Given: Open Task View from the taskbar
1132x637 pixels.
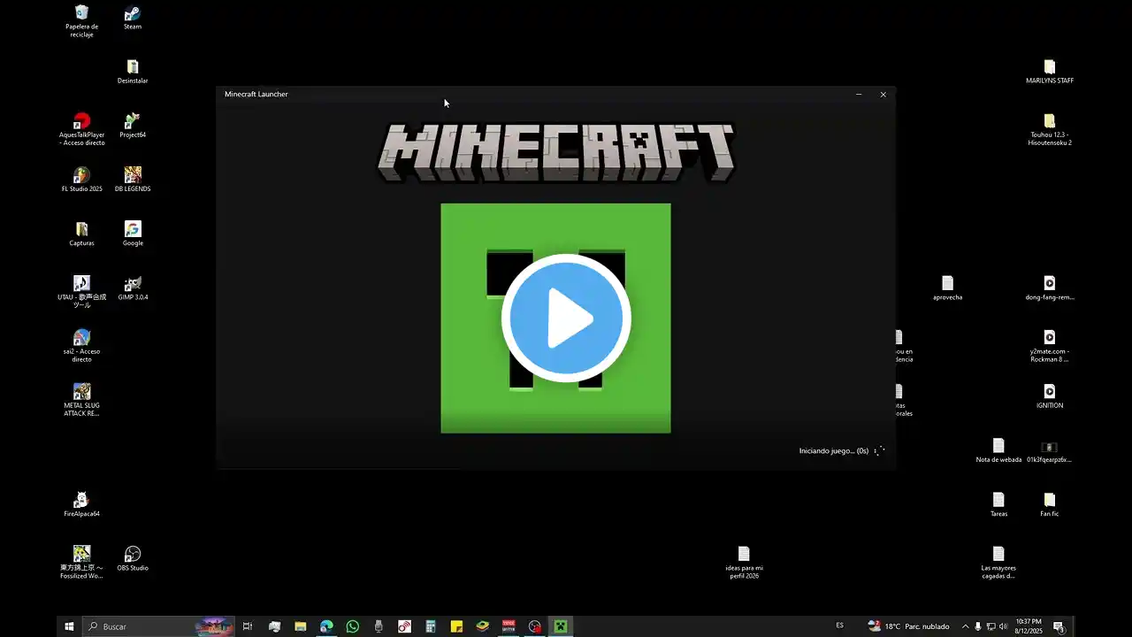Looking at the screenshot, I should point(248,626).
